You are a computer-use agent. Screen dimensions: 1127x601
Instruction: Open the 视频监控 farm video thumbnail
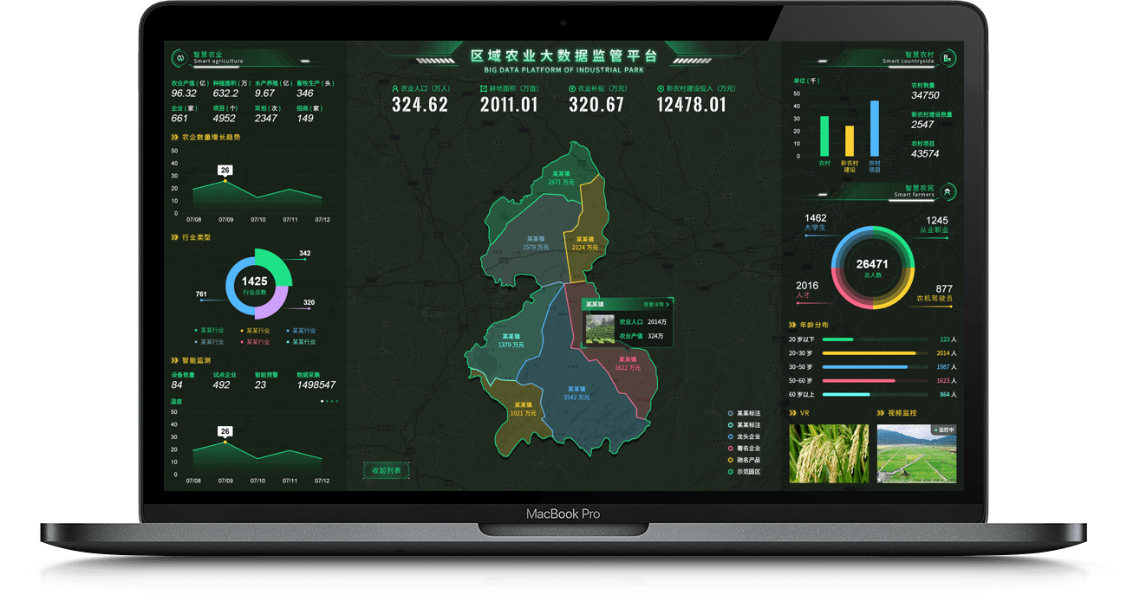pyautogui.click(x=916, y=453)
